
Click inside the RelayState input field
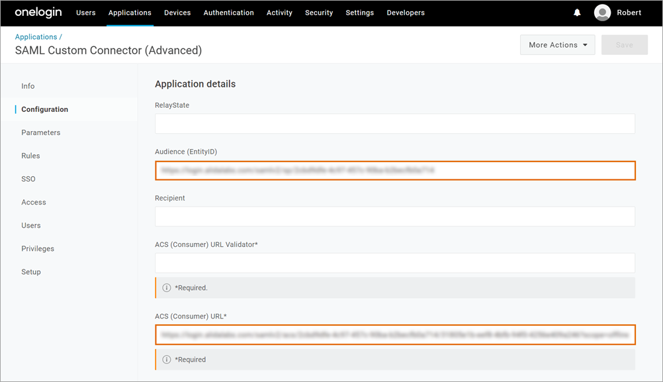tap(394, 123)
